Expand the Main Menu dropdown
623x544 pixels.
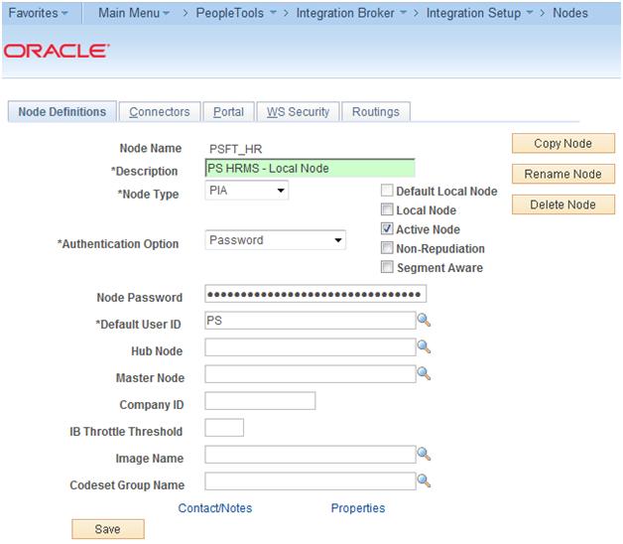134,13
